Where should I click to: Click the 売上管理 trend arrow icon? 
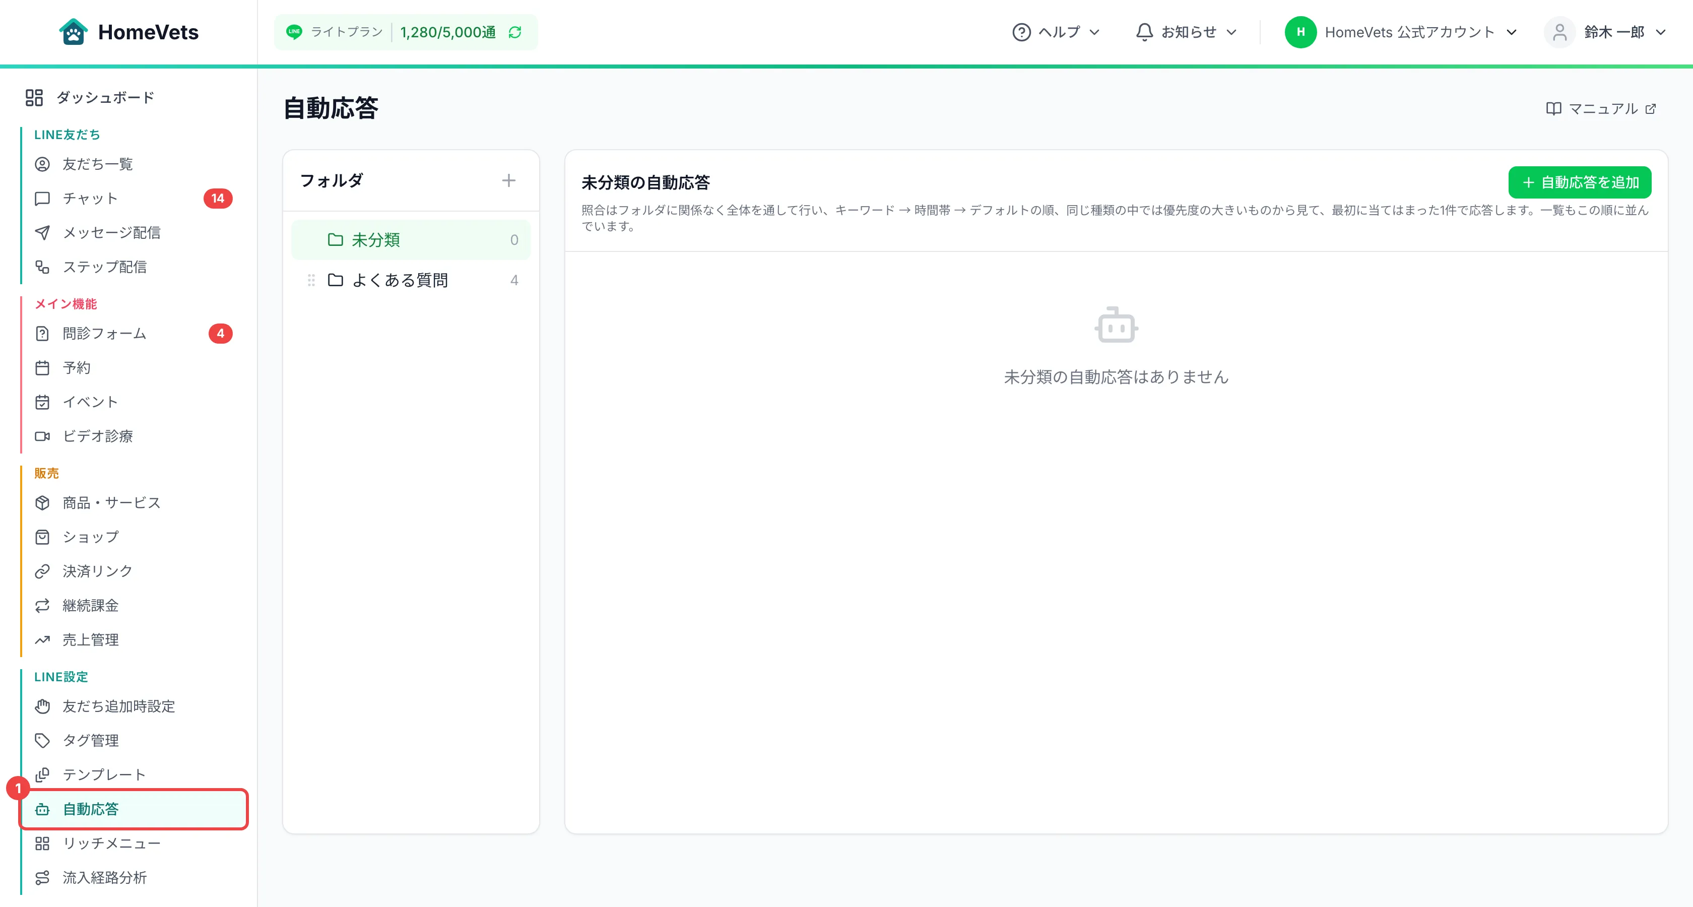(42, 639)
